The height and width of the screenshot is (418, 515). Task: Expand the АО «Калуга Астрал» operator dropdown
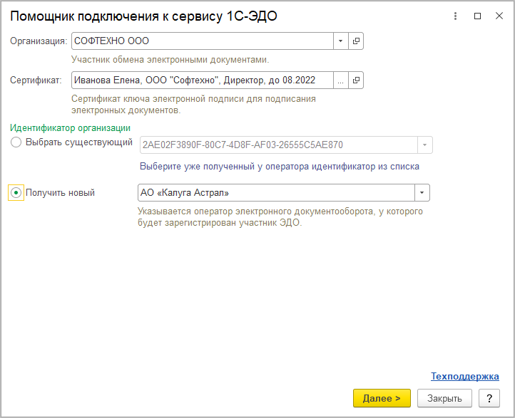click(422, 193)
